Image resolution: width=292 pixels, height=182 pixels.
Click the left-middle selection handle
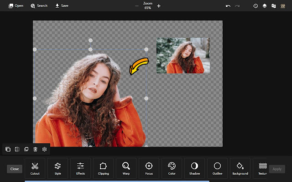coord(35,98)
